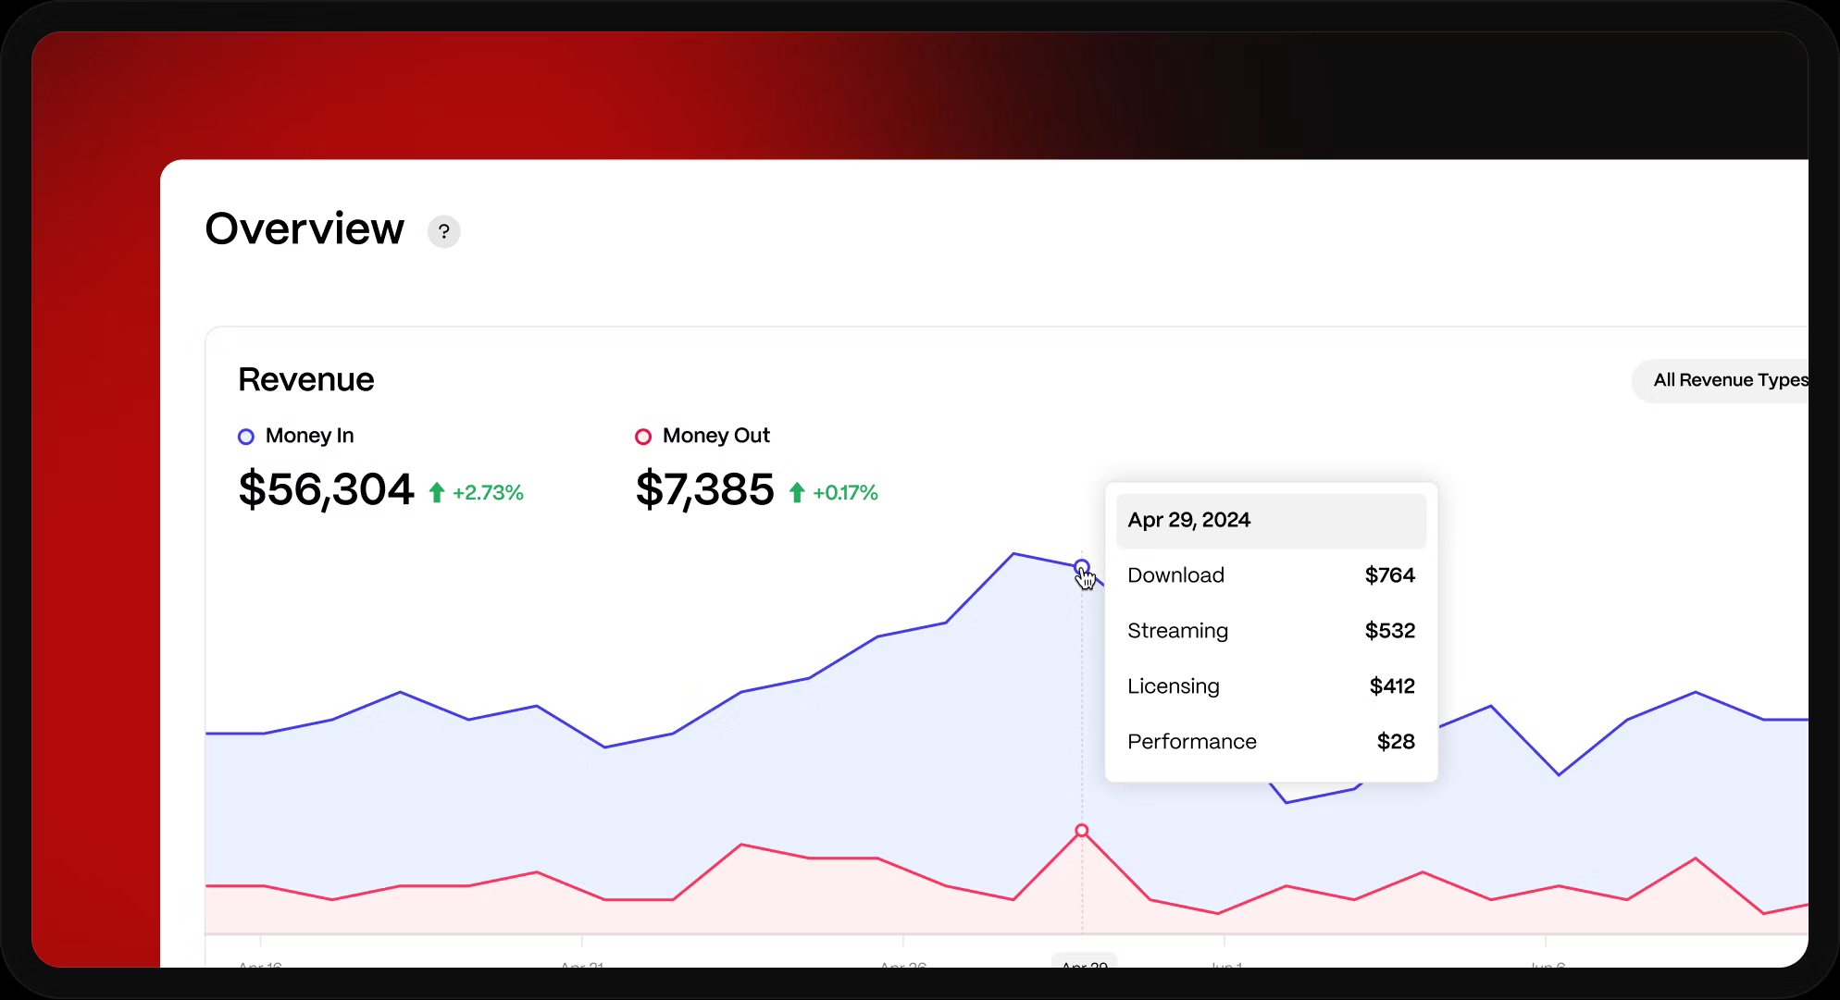Click the $28 Performance value

1396,742
